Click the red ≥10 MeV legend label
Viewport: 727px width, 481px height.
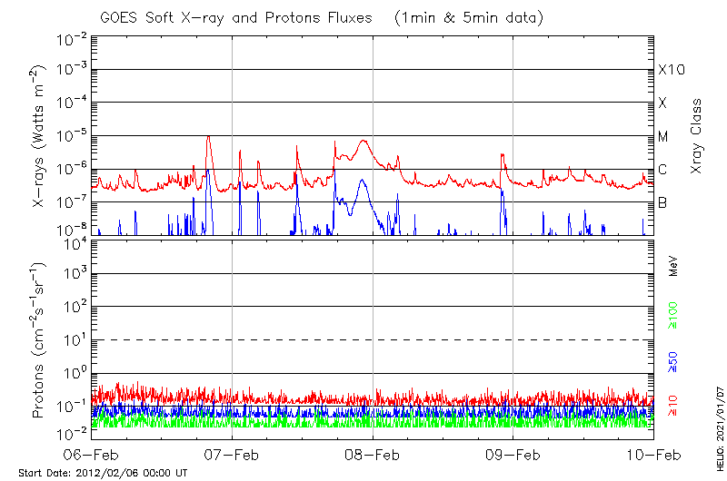[x=674, y=406]
